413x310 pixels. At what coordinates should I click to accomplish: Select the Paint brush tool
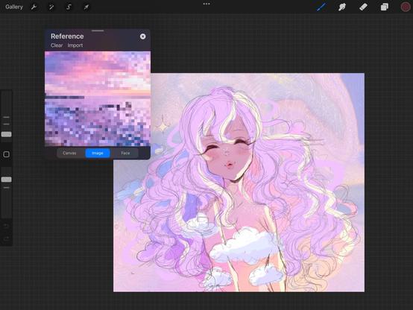pyautogui.click(x=321, y=7)
